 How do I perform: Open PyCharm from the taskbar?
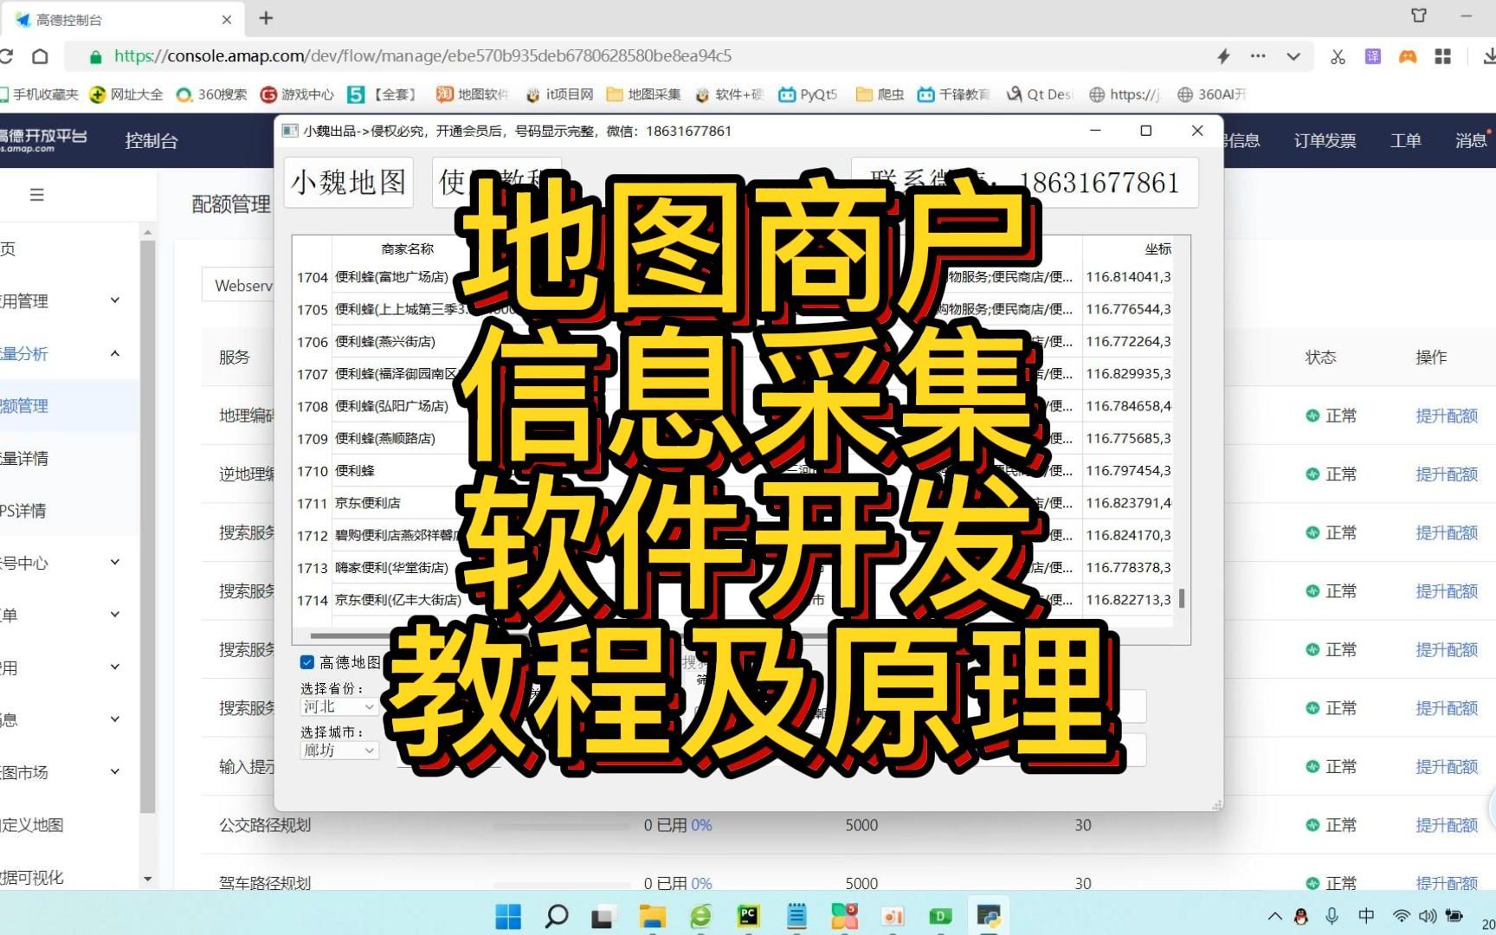click(x=748, y=916)
